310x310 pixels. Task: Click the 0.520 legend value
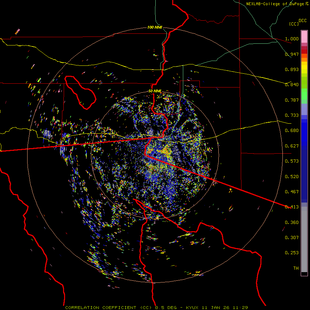pyautogui.click(x=292, y=177)
